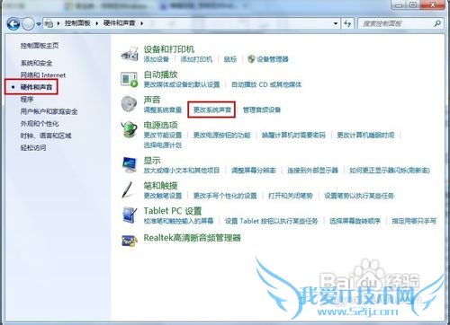Open the 自动播放 heading link
Image resolution: width=450 pixels, height=325 pixels.
pos(160,75)
